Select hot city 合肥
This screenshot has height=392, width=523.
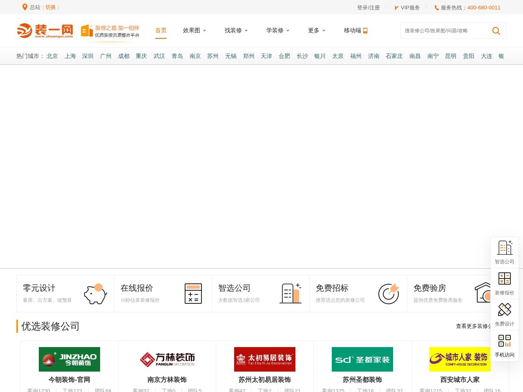pos(284,56)
